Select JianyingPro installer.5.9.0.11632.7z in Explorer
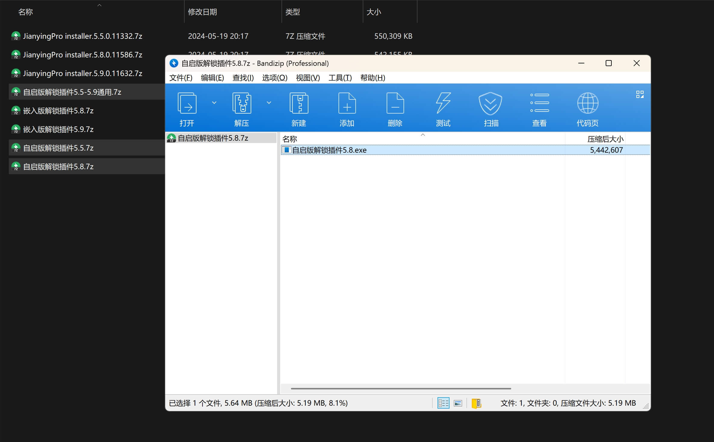 coord(82,73)
